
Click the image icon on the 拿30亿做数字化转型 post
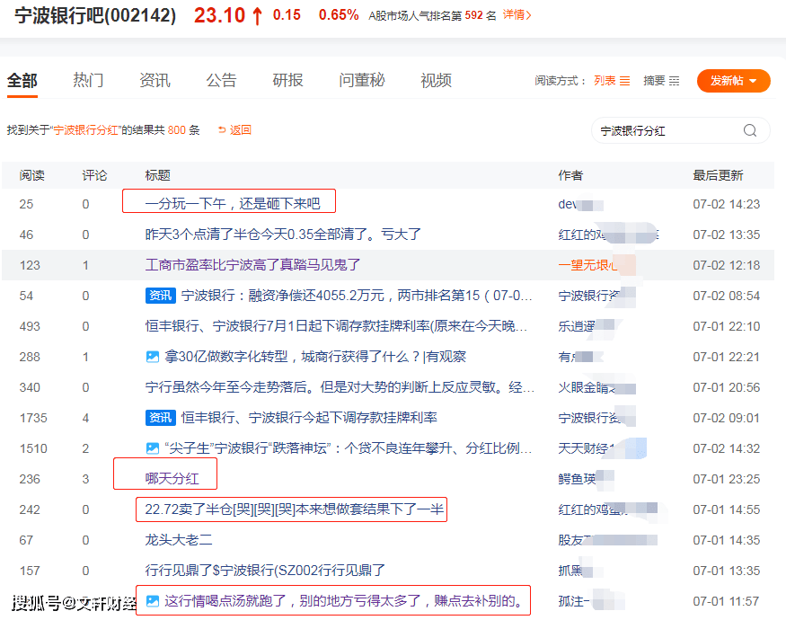click(x=153, y=357)
